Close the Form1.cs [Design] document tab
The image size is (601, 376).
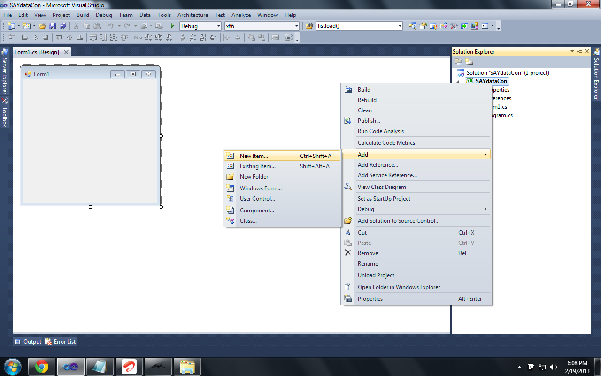(66, 52)
